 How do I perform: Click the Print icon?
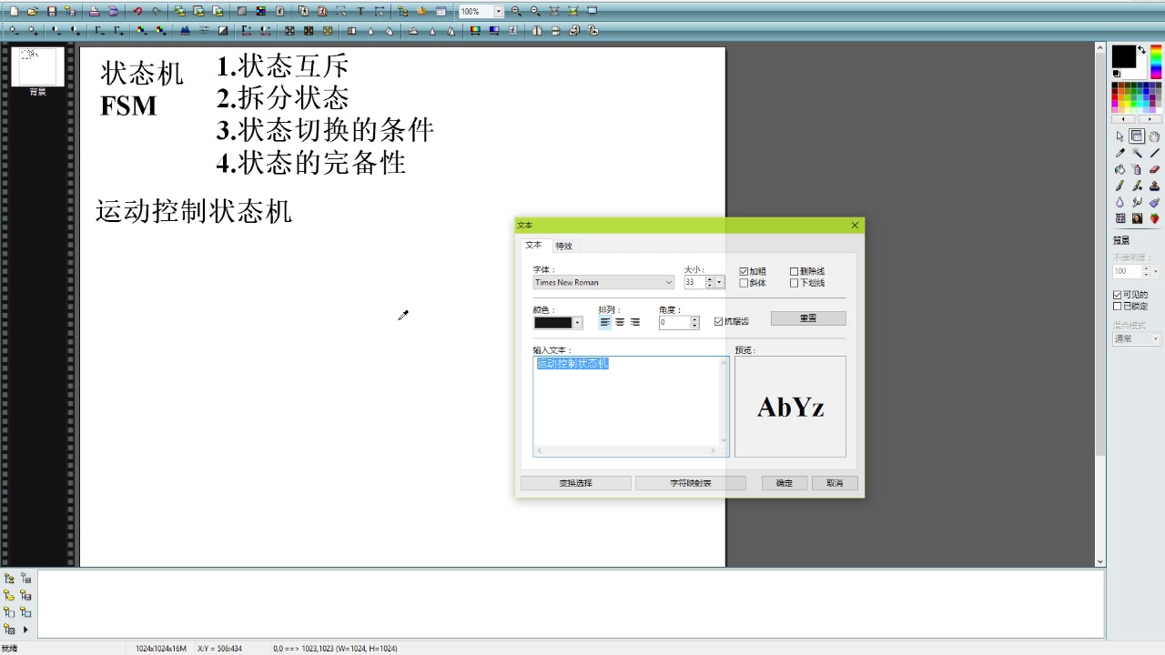pyautogui.click(x=94, y=11)
